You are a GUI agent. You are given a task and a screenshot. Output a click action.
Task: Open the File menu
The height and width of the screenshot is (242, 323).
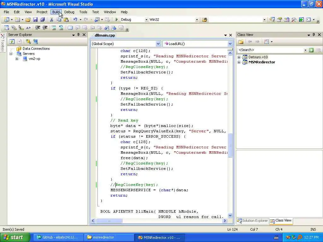6,12
